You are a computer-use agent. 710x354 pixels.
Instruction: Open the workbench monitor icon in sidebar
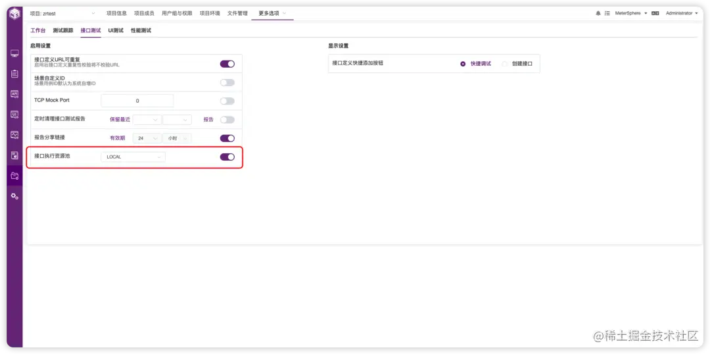(14, 53)
